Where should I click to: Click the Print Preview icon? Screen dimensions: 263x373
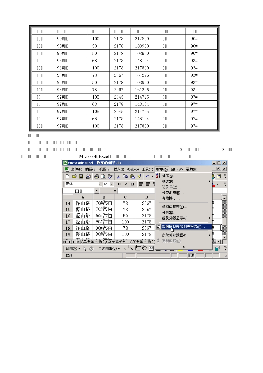(x=103, y=177)
